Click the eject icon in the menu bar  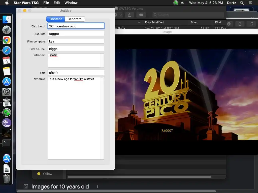tap(182, 3)
